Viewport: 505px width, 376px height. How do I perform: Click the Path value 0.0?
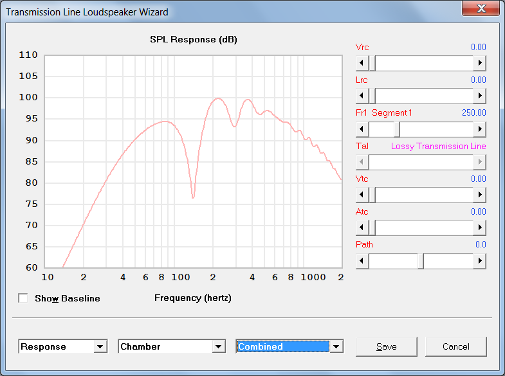(x=481, y=245)
